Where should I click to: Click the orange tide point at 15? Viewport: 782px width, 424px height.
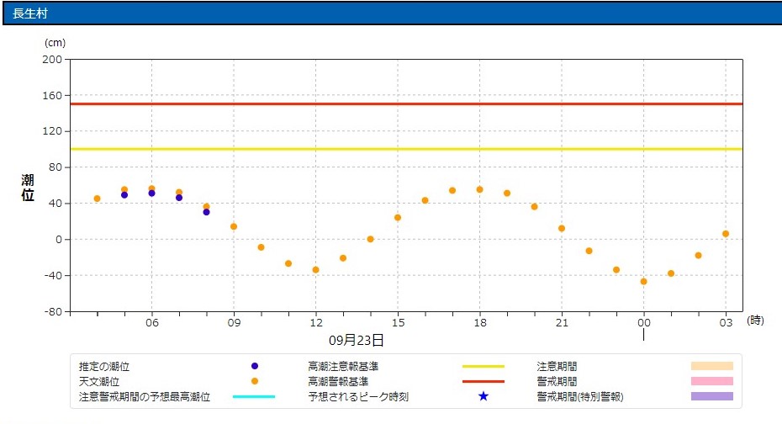(398, 218)
